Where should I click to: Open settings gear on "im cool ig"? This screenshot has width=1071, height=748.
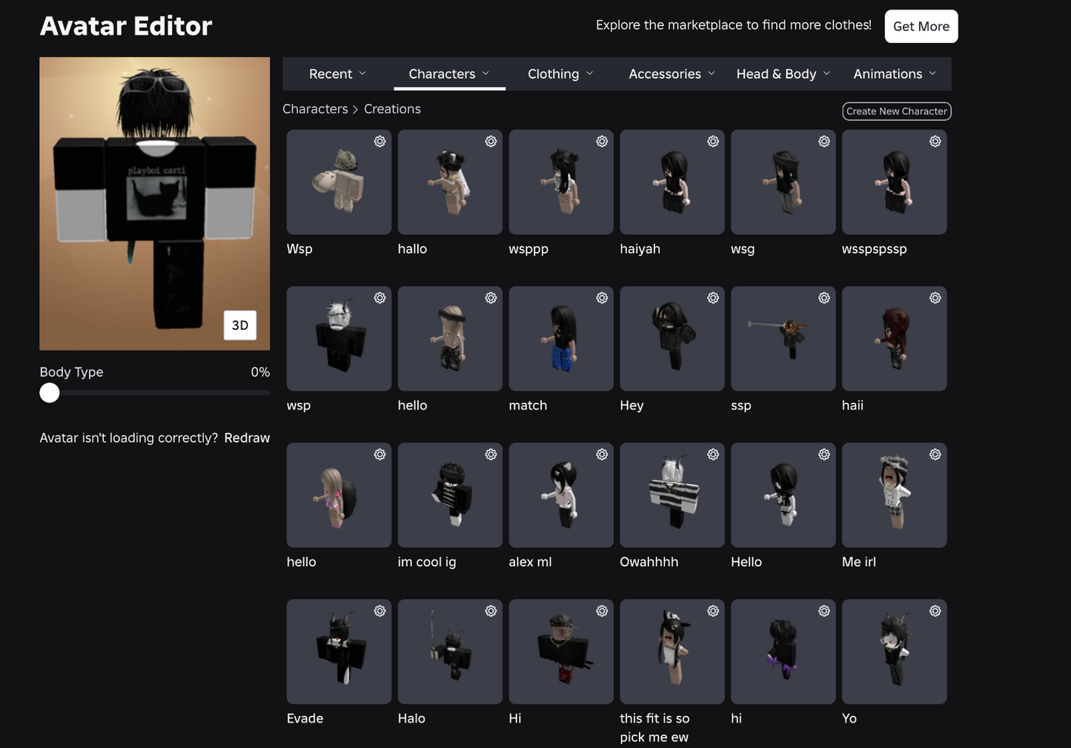[491, 454]
